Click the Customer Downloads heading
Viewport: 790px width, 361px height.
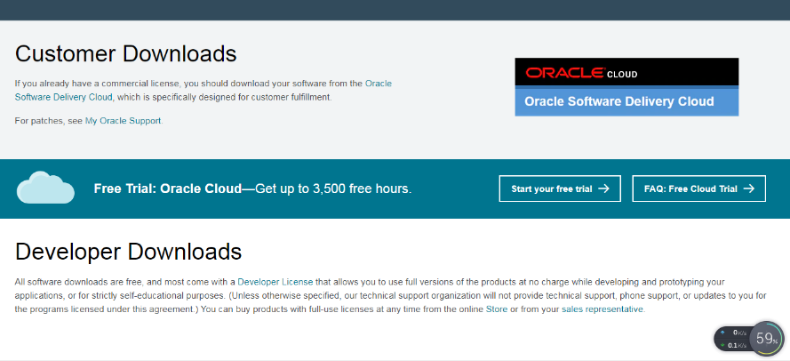(126, 53)
